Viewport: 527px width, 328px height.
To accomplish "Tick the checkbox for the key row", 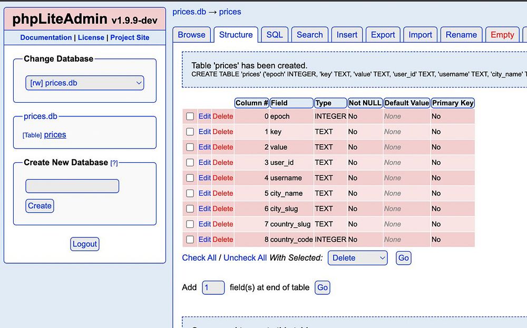I will point(190,132).
